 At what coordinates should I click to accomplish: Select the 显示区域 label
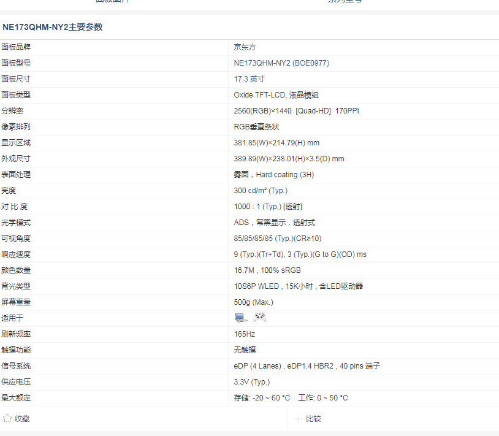point(16,143)
